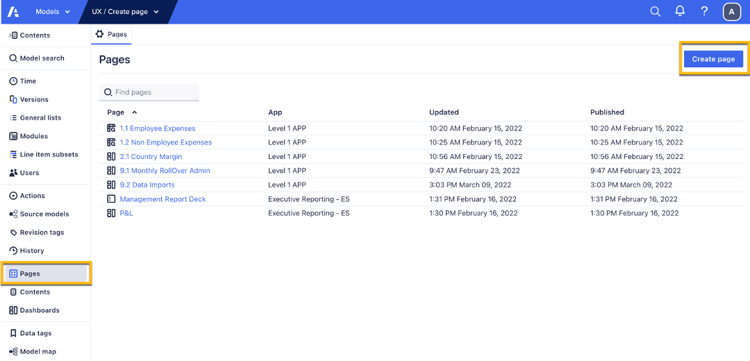Click the General lists icon
This screenshot has width=750, height=361.
click(13, 117)
